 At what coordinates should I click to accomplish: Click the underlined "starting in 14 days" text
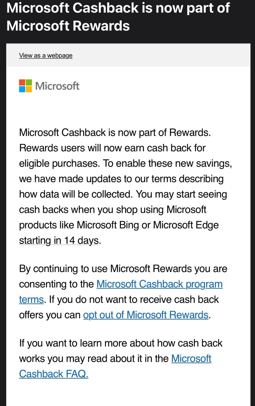pyautogui.click(x=59, y=241)
